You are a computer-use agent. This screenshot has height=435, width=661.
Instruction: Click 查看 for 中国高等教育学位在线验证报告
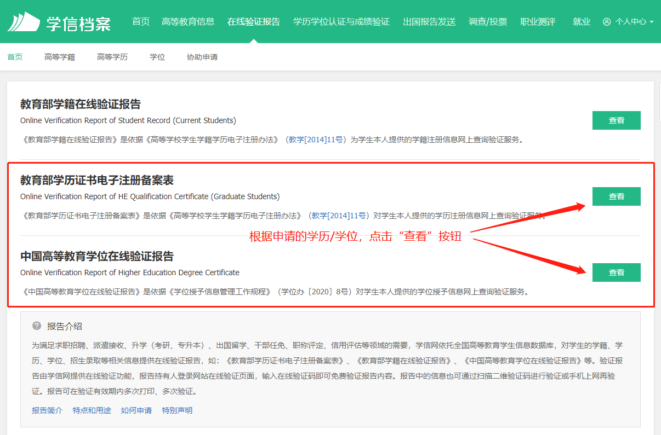(x=616, y=272)
